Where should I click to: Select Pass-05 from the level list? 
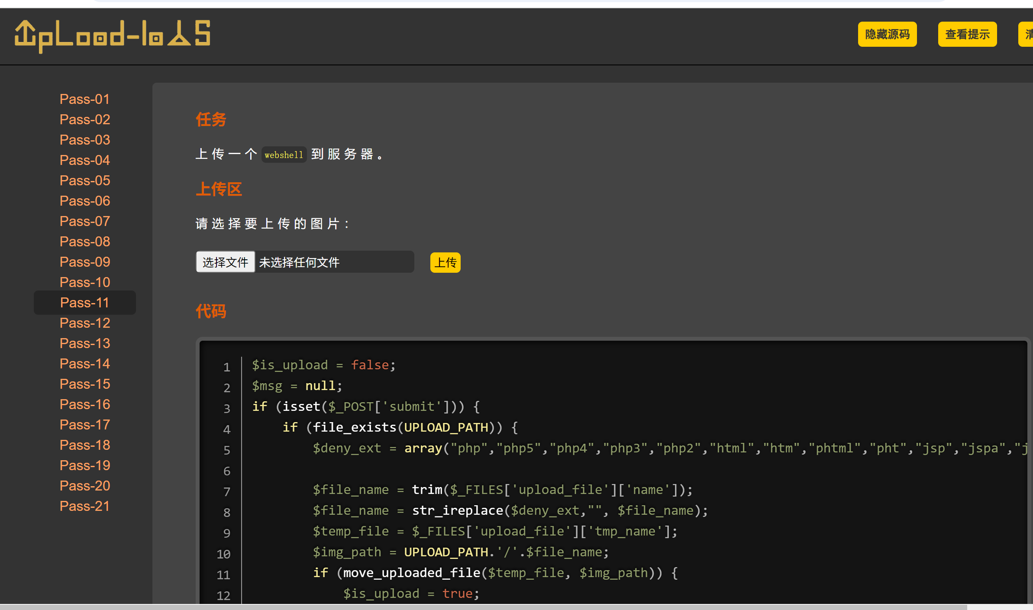pos(84,181)
